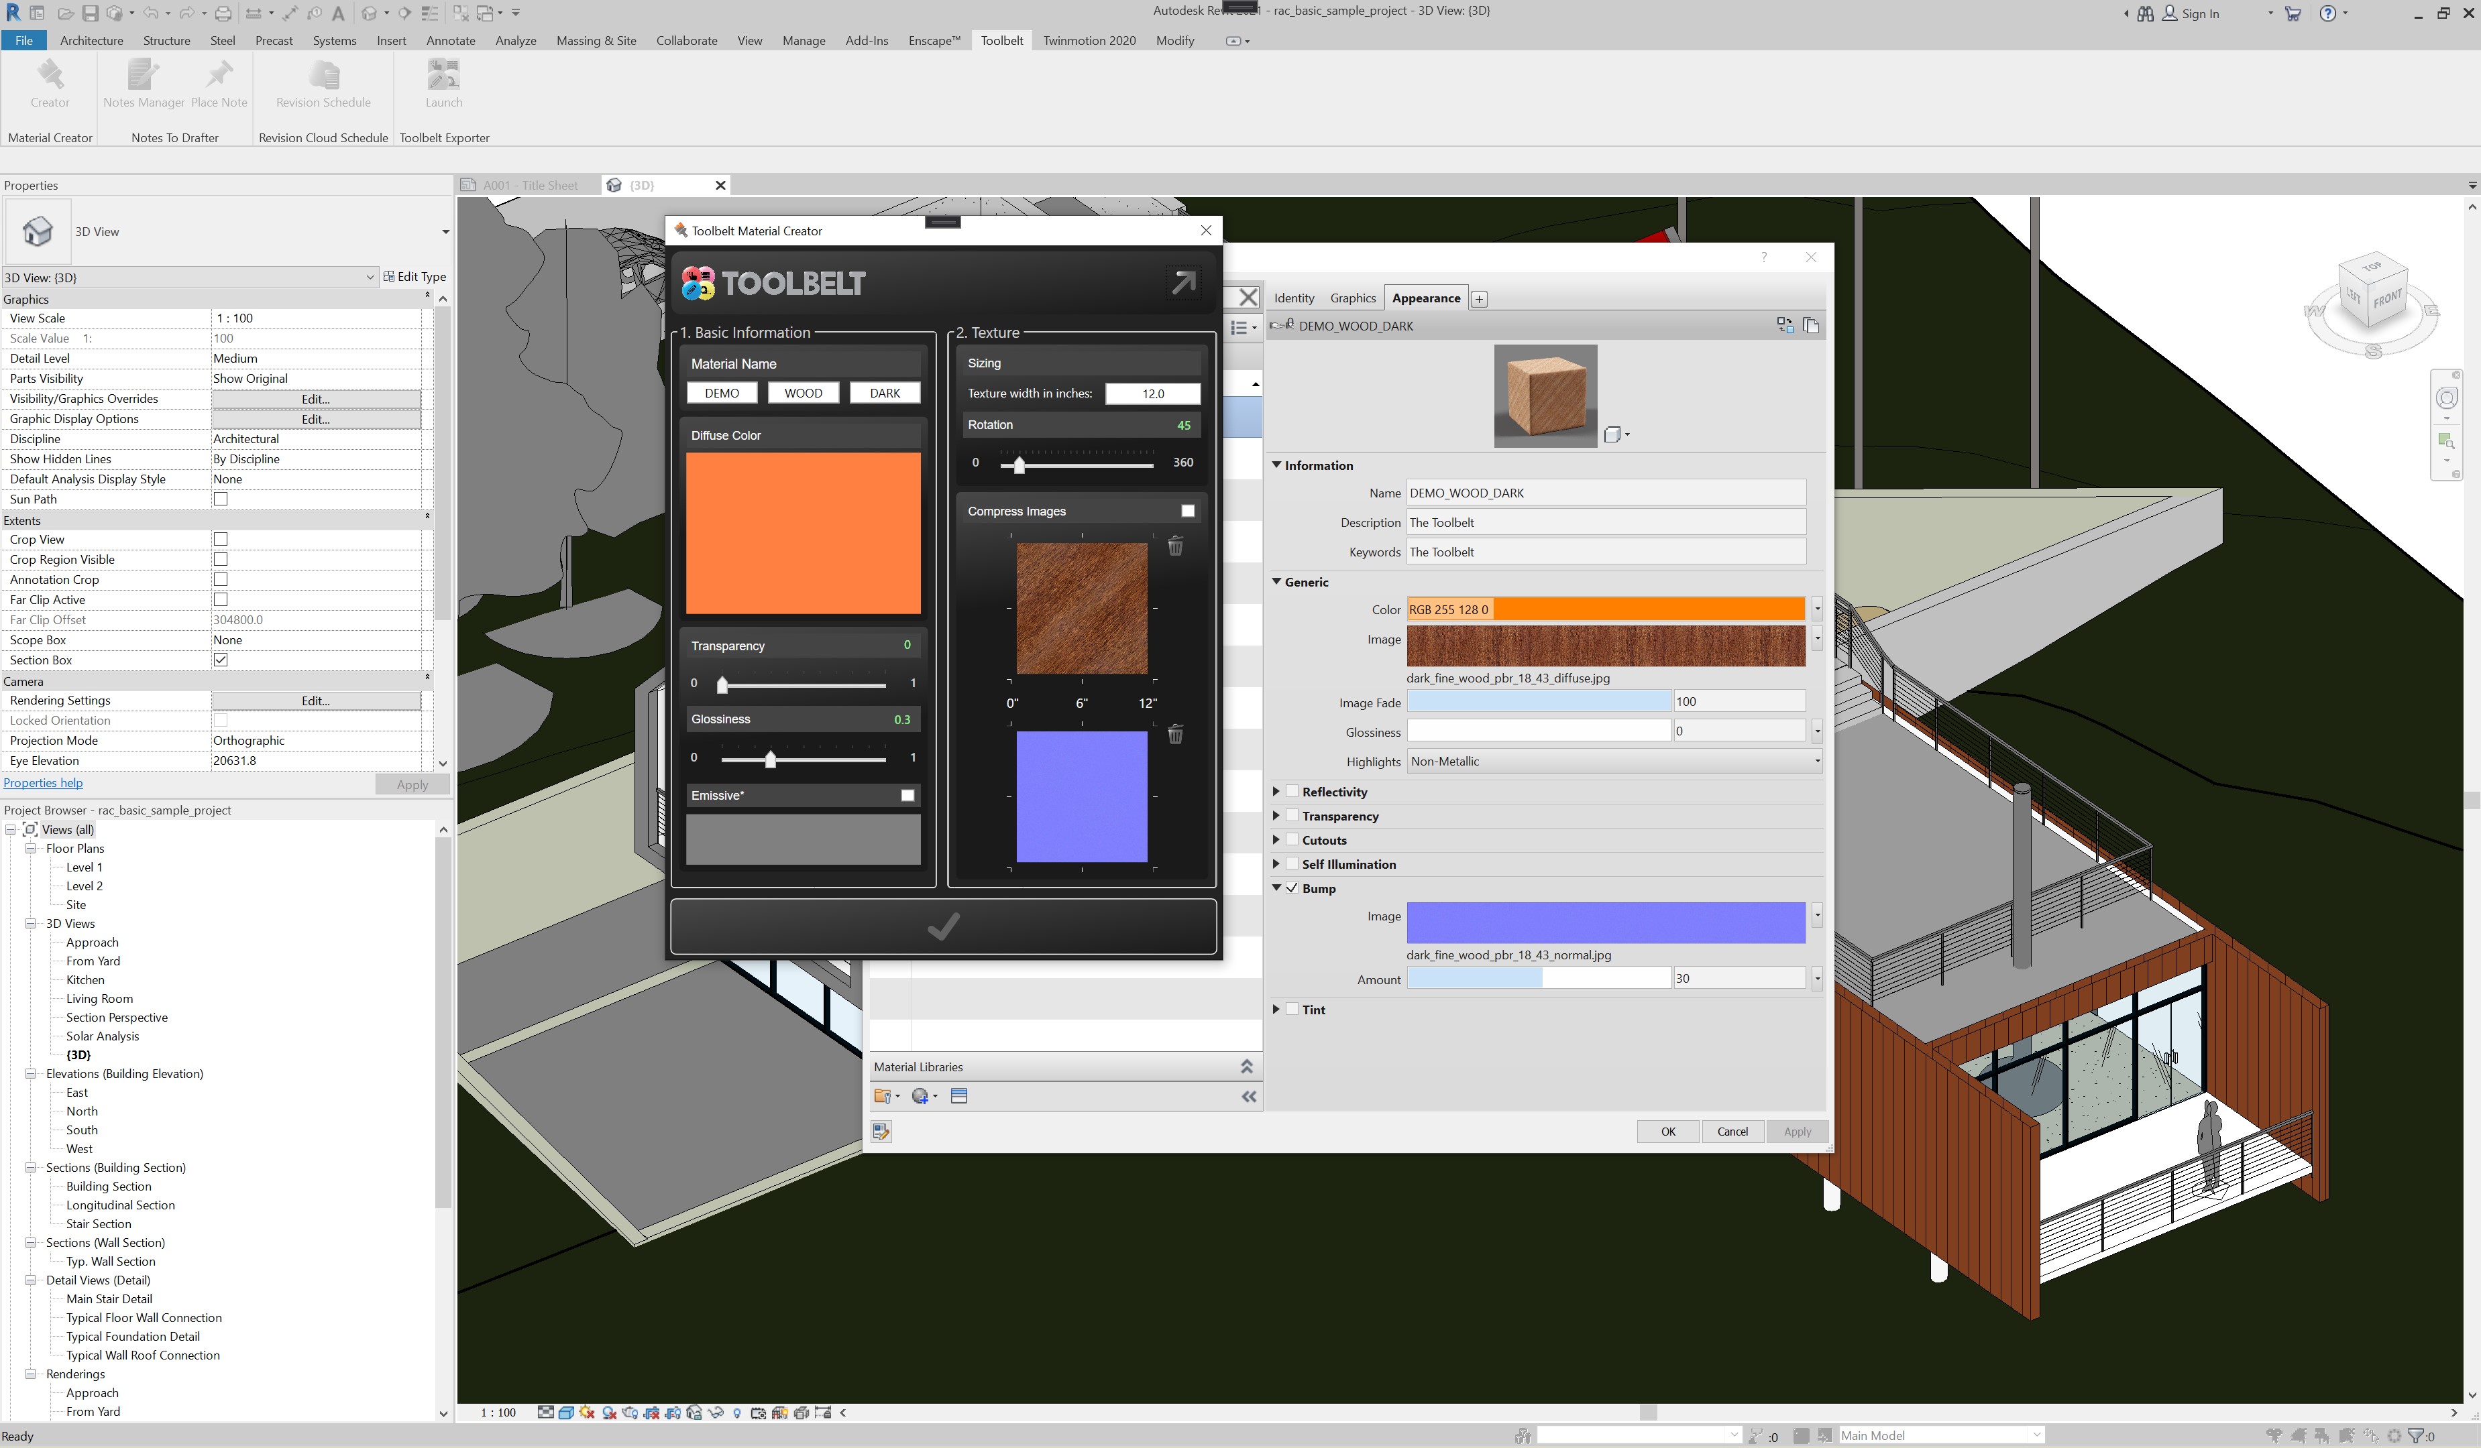This screenshot has width=2481, height=1448.
Task: Click the texture width in inches field
Action: [1152, 394]
